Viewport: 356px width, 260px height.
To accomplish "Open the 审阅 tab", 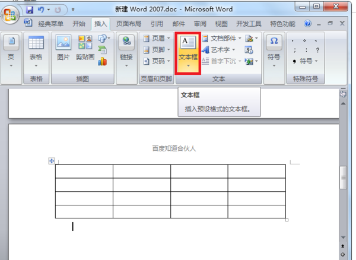I will point(200,24).
